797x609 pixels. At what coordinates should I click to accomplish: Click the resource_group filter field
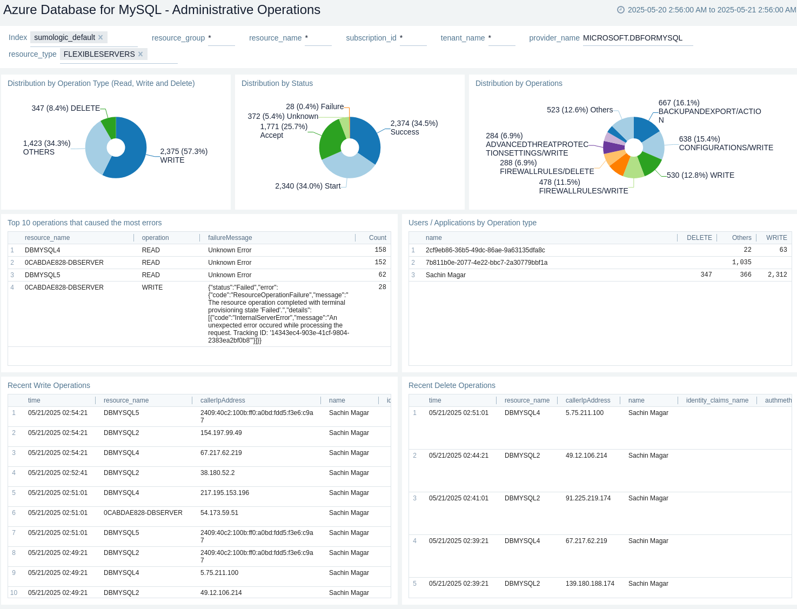coord(222,38)
